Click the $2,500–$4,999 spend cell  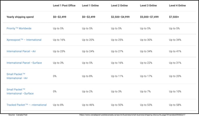[120, 17]
